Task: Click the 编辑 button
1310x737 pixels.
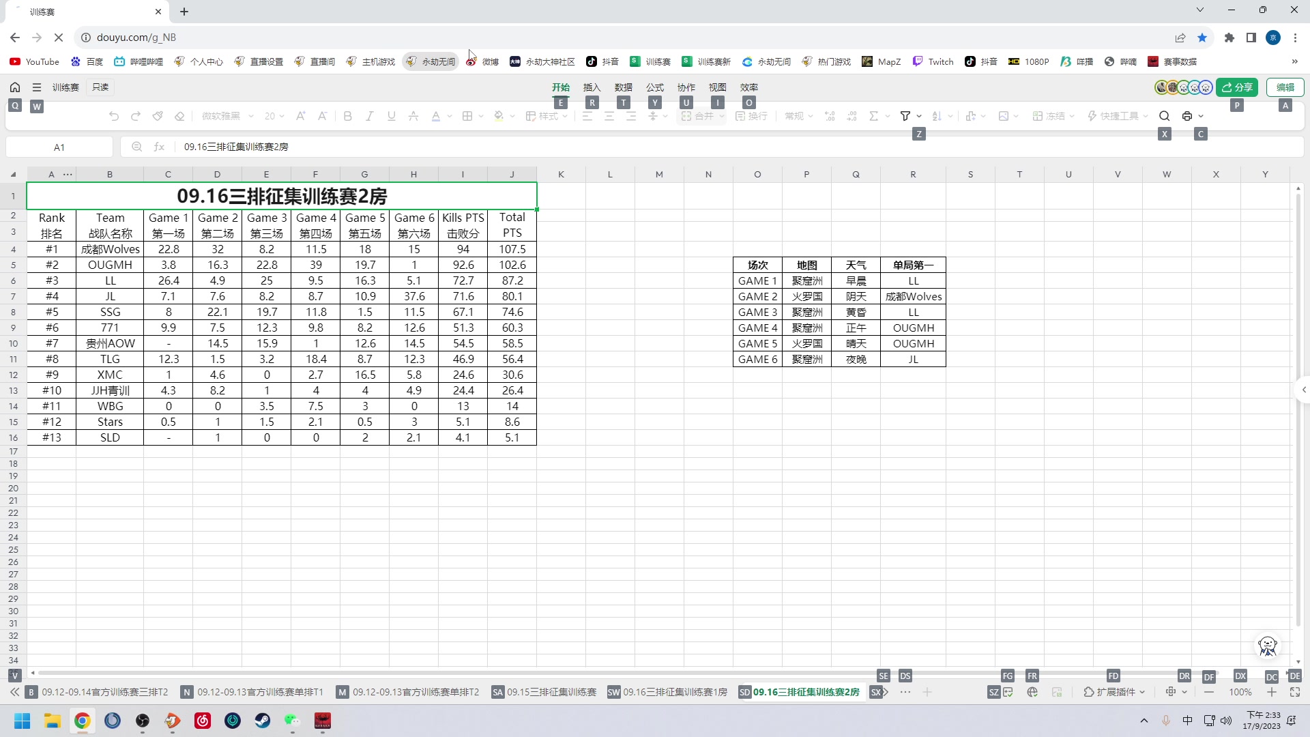Action: pyautogui.click(x=1285, y=87)
